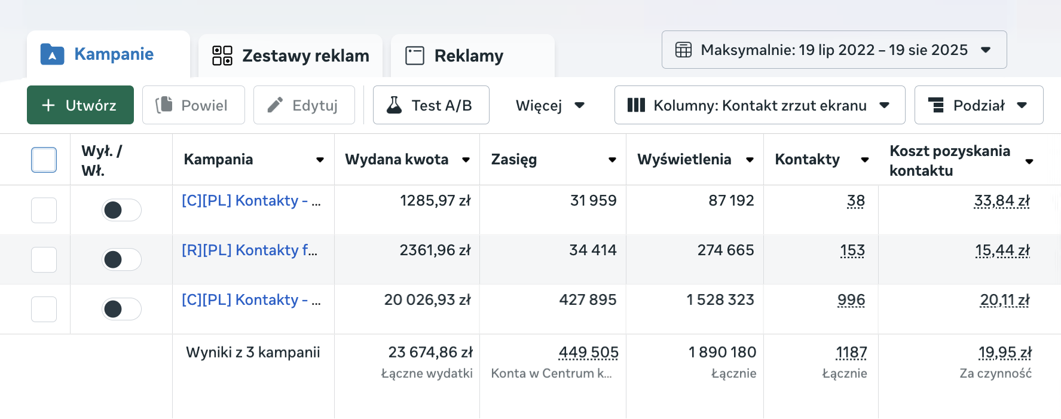Toggle the campaign with 20 026,93 zł spent
1061x419 pixels.
pos(121,309)
